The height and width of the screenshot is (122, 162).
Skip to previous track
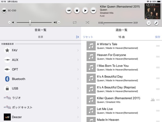point(69,10)
